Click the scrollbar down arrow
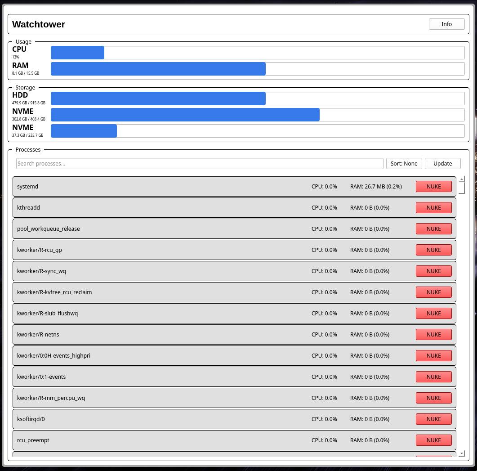This screenshot has width=477, height=471. pos(461,453)
